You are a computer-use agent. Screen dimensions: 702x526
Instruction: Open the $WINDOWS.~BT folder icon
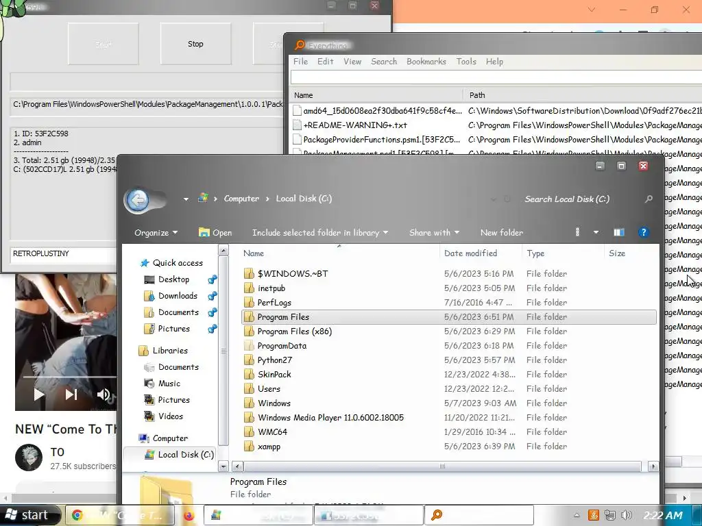250,273
